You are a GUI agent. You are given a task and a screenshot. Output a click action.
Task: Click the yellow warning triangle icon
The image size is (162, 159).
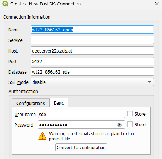pos(42,136)
